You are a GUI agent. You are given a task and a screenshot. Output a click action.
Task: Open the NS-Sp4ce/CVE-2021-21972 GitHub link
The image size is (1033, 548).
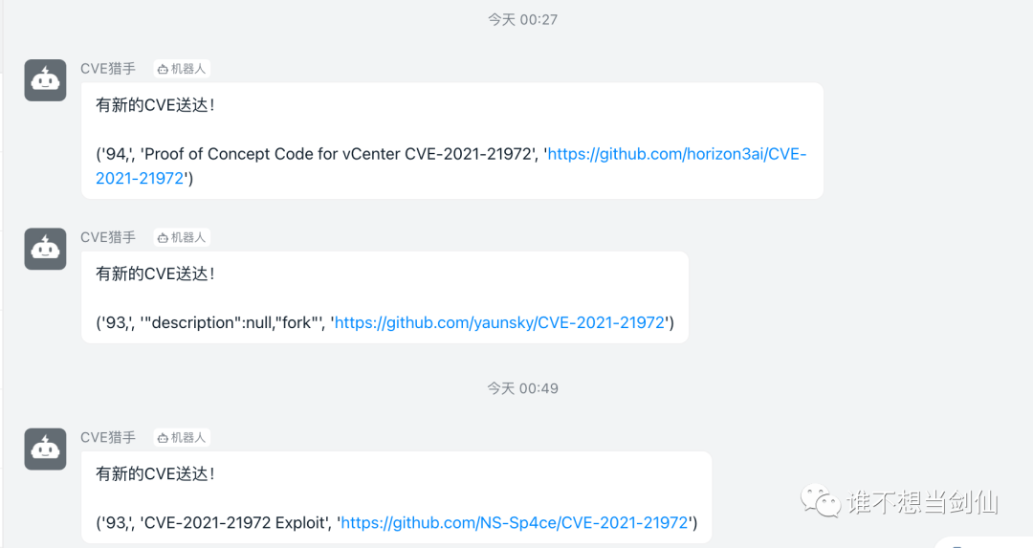(x=515, y=523)
